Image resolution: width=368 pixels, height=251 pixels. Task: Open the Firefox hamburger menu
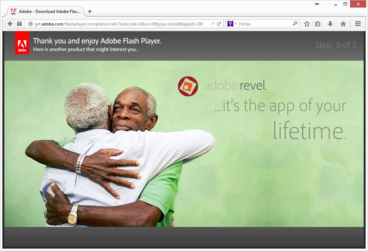358,24
